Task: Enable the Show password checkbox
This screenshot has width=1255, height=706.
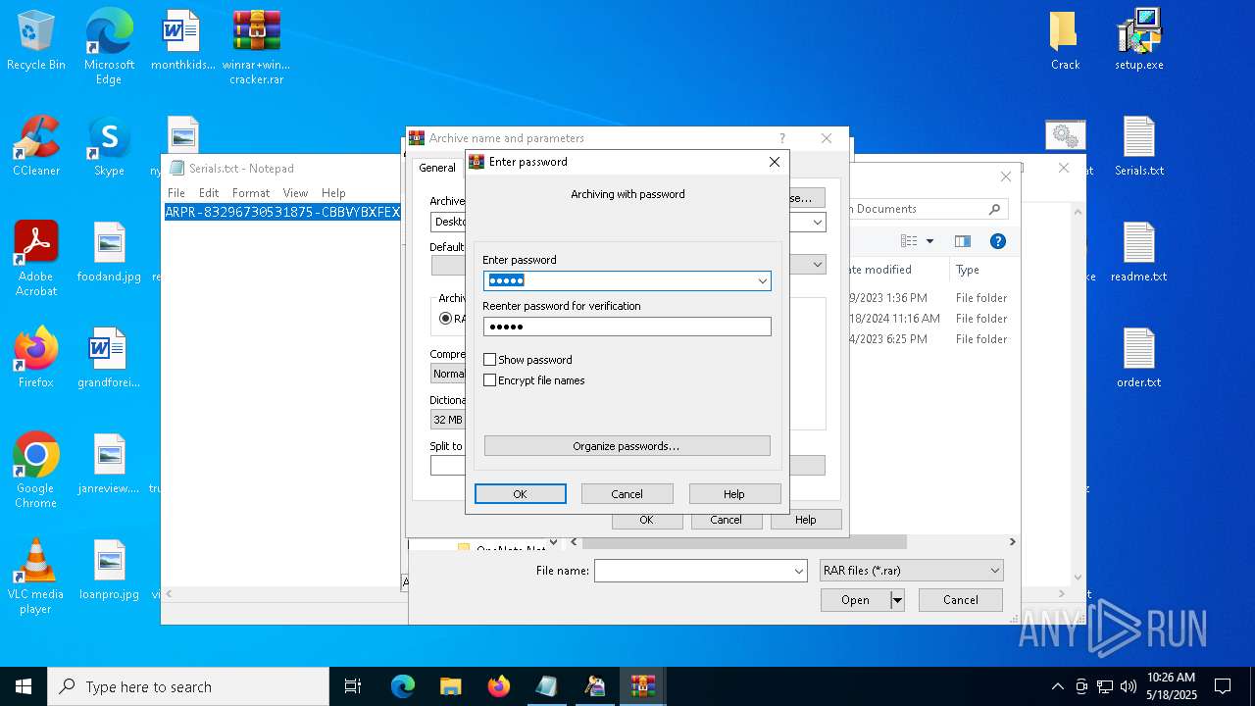Action: [490, 360]
